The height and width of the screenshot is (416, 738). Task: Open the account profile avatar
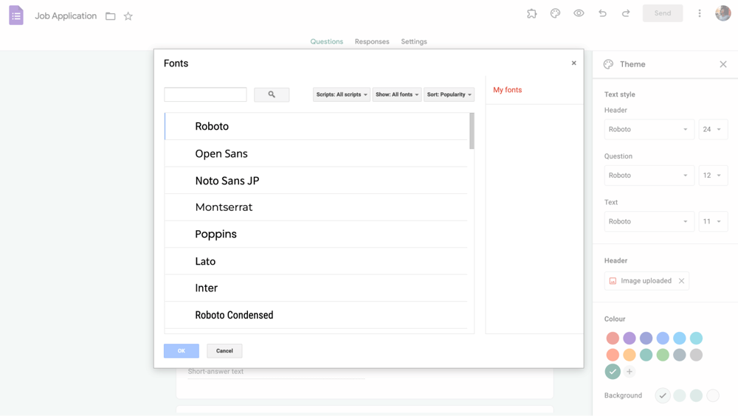tap(723, 14)
